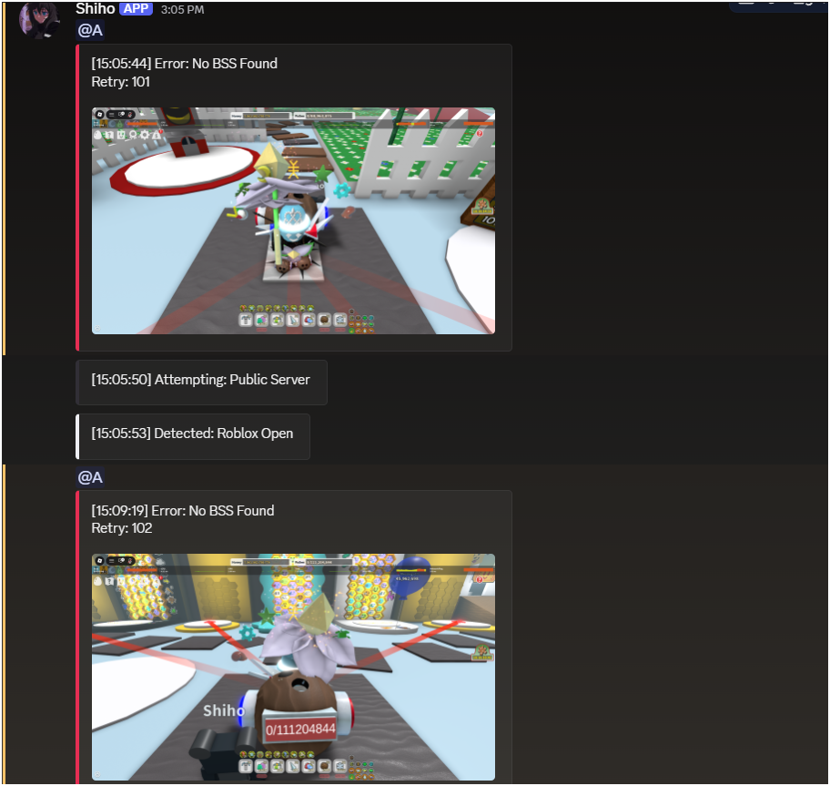This screenshot has width=830, height=786.
Task: Click the leaderboard toggle icon in the game HUD
Action: [x=111, y=114]
